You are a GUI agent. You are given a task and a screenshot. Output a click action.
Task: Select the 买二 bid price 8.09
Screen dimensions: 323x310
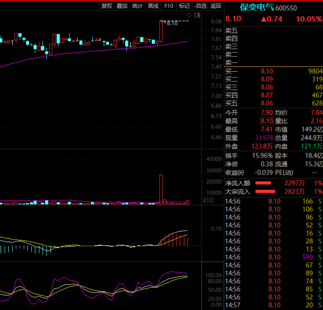tap(267, 79)
